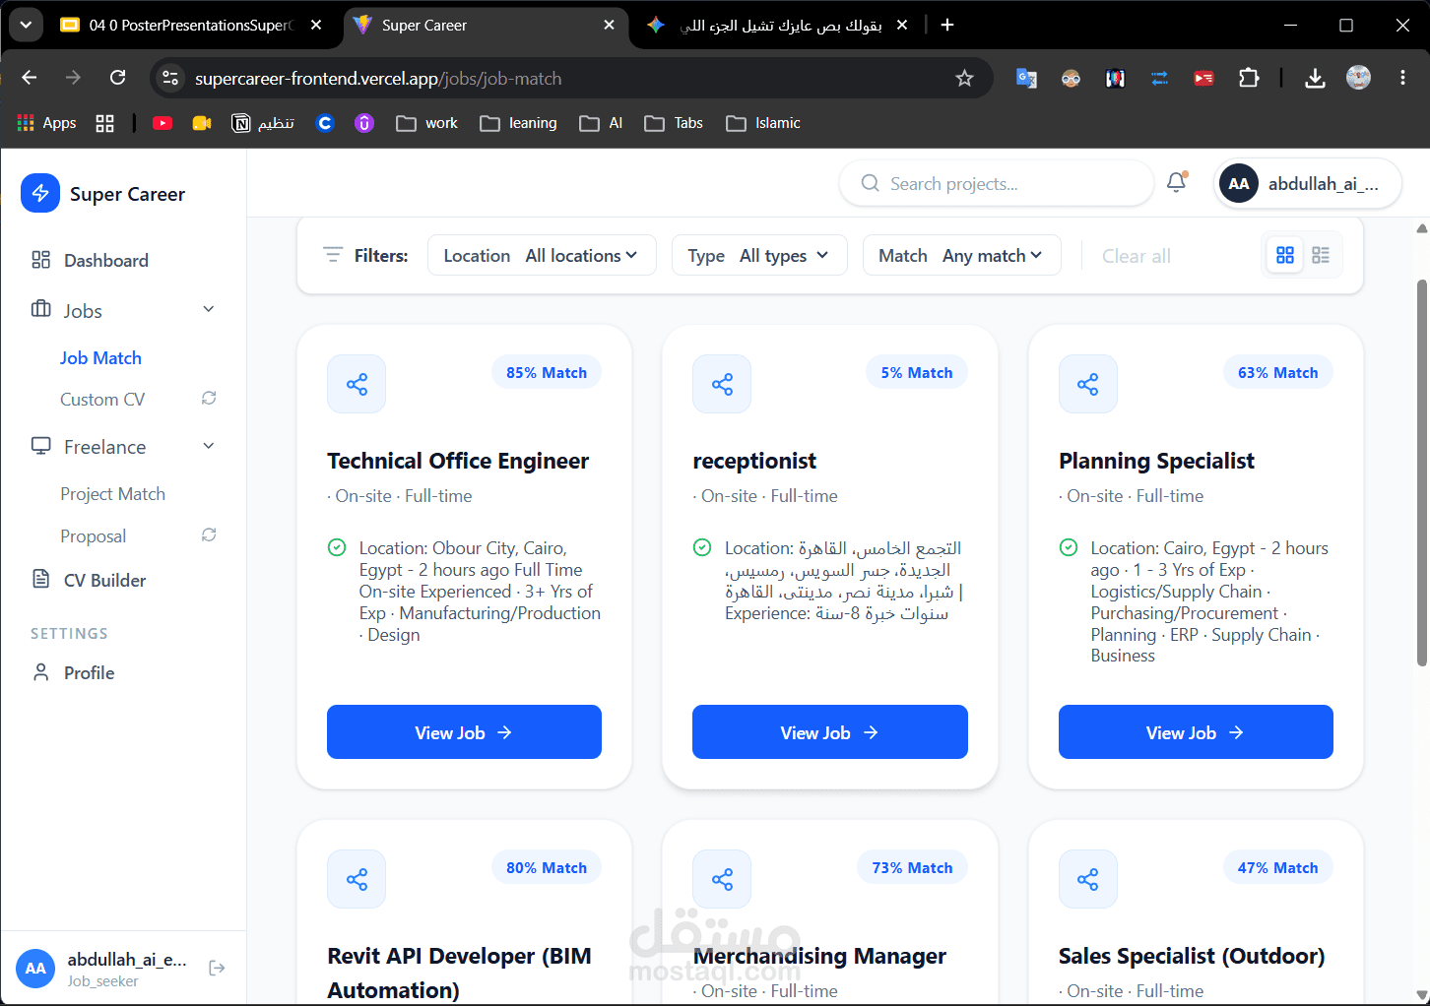The height and width of the screenshot is (1006, 1430).
Task: Open Custom CV from the sidebar
Action: click(102, 400)
